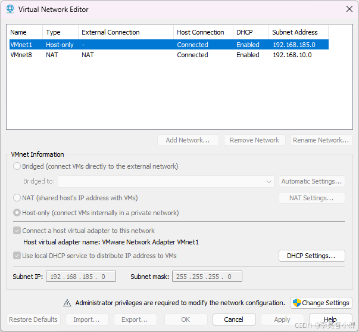The width and height of the screenshot is (359, 332).
Task: Confirm with the OK button
Action: coord(186,319)
